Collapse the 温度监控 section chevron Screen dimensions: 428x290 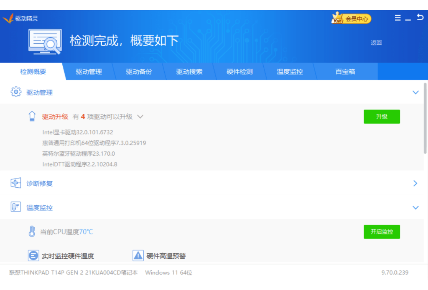[x=416, y=208]
